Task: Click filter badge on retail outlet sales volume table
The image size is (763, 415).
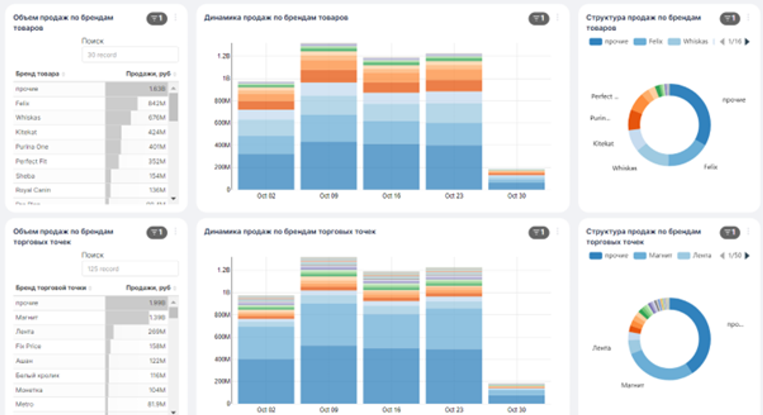Action: [x=157, y=232]
